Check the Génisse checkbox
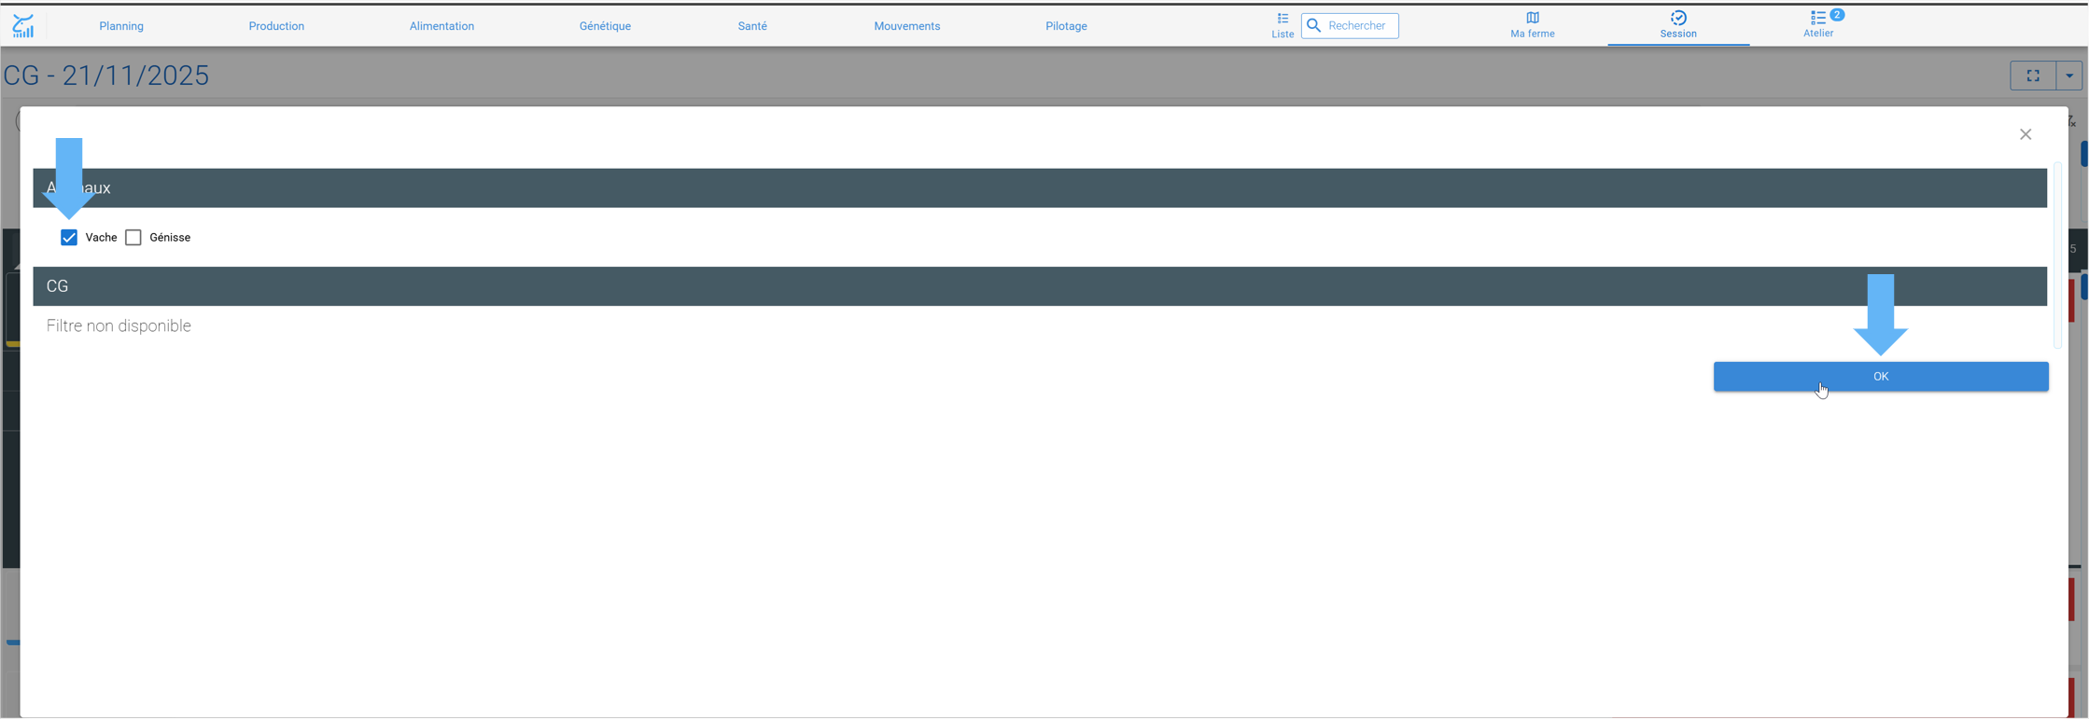 pyautogui.click(x=133, y=238)
